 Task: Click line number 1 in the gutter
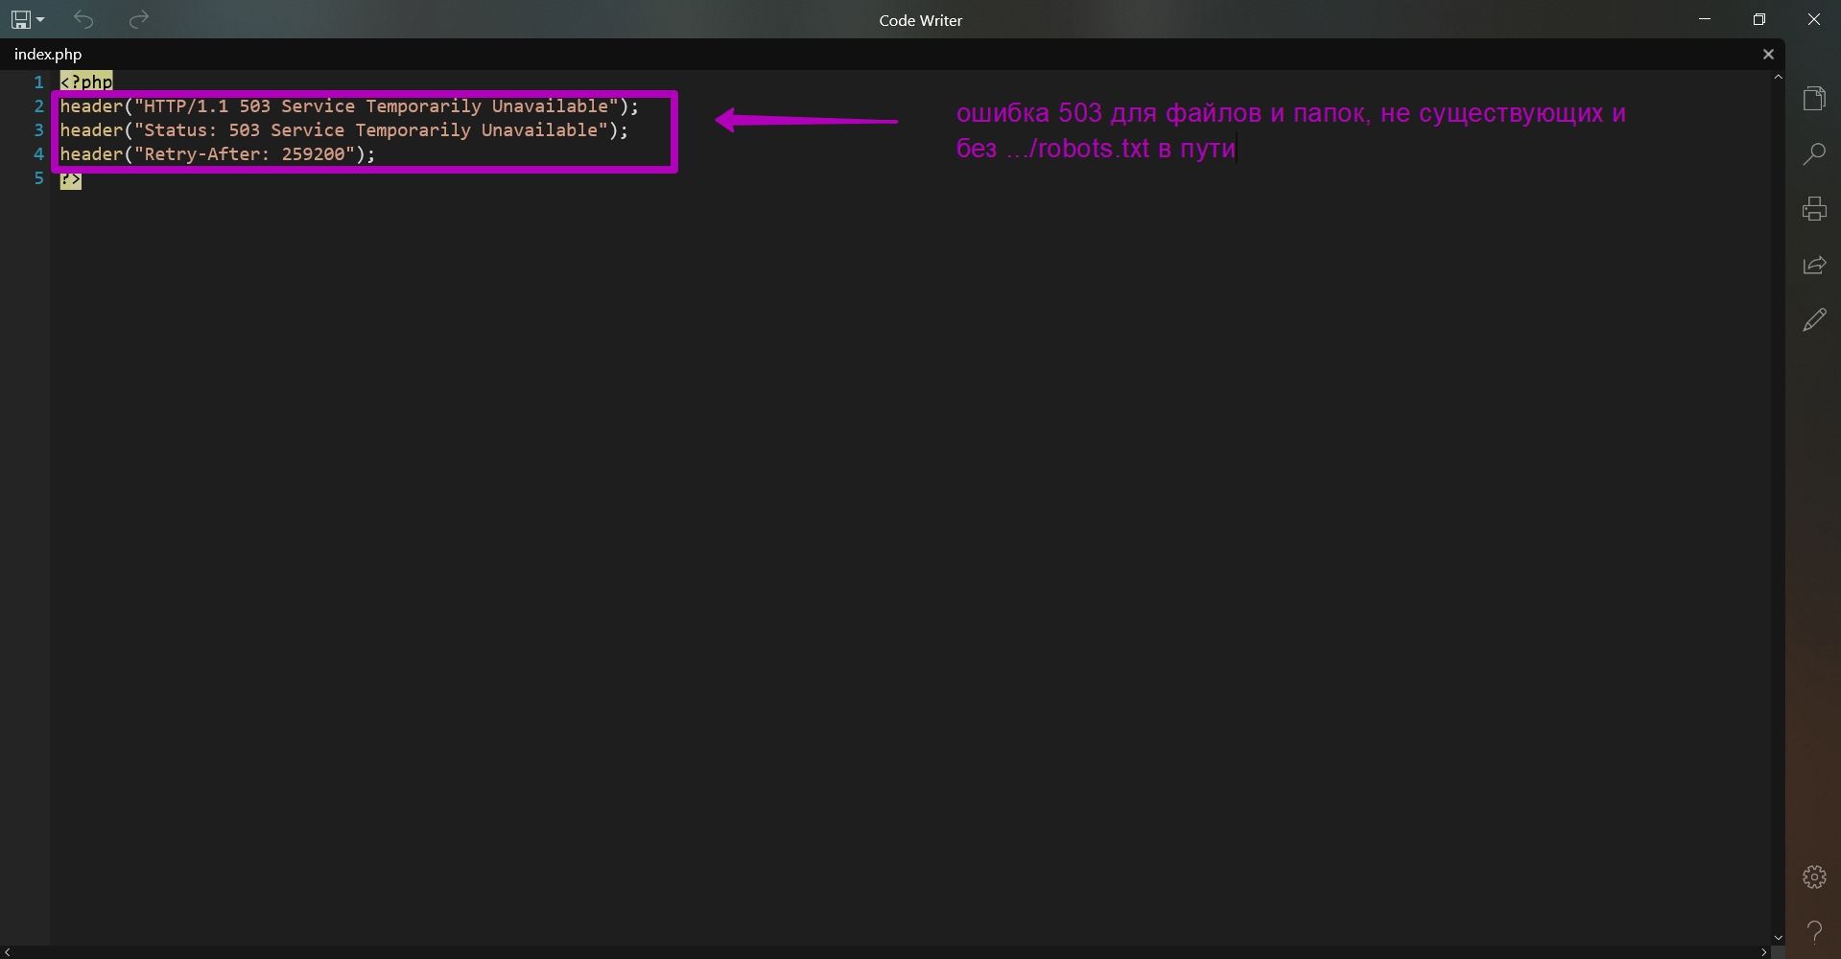(x=39, y=82)
